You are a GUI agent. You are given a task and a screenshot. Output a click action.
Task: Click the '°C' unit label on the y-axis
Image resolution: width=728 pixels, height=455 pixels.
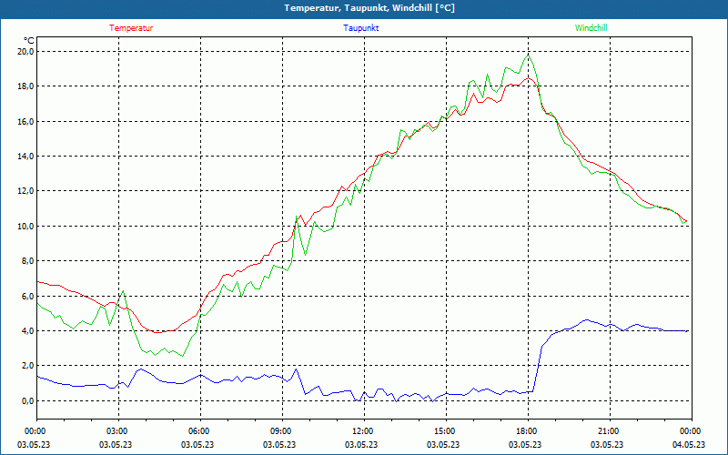pyautogui.click(x=29, y=41)
